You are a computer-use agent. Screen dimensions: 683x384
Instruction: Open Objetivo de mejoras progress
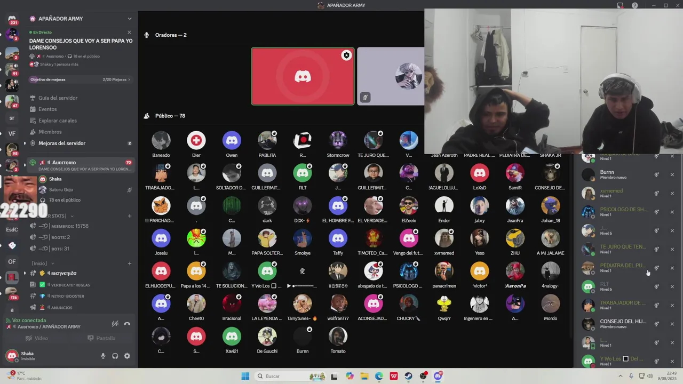coord(80,79)
